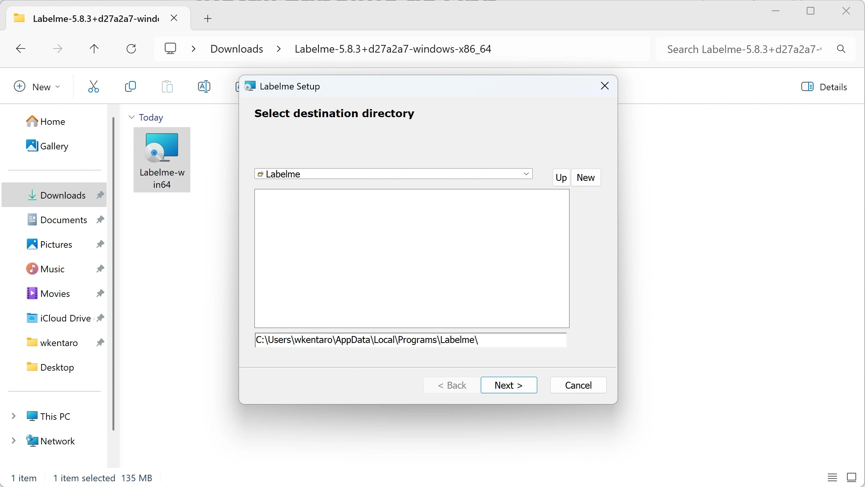Close the Labelme Setup dialog
The height and width of the screenshot is (487, 865).
[x=605, y=86]
